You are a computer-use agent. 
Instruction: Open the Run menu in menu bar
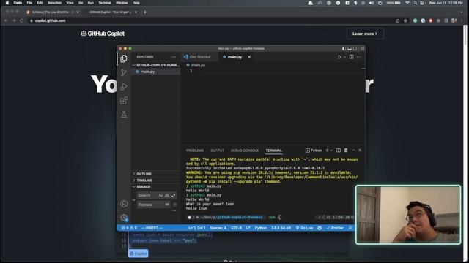[90, 3]
